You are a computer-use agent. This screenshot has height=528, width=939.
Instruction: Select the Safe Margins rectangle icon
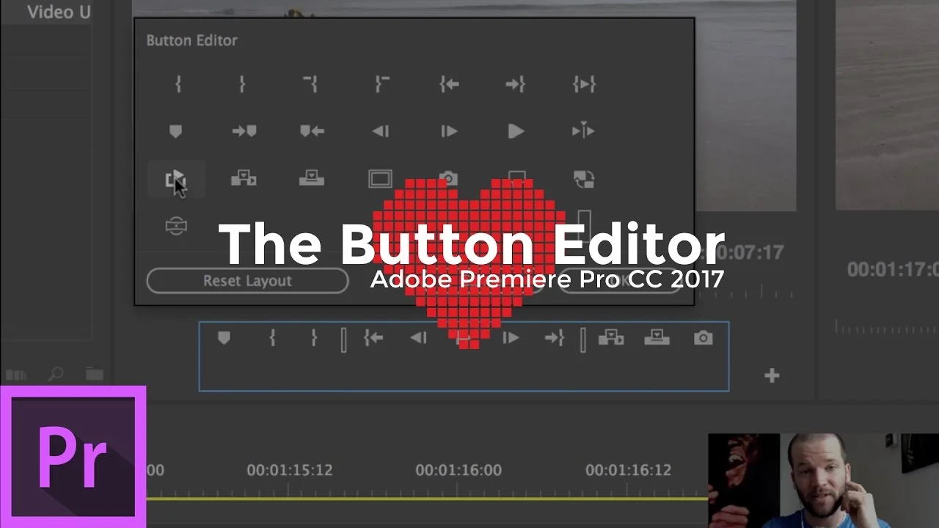coord(380,178)
